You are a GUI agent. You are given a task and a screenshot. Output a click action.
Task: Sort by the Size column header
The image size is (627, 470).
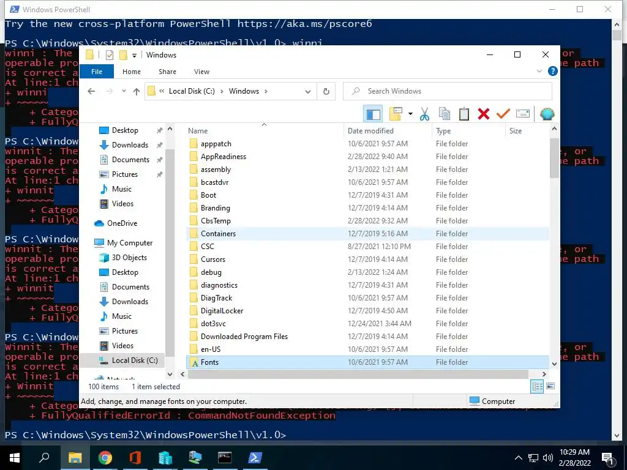[x=527, y=131]
